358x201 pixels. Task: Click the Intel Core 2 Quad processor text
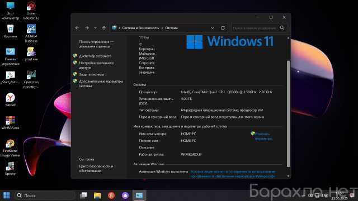(227, 92)
